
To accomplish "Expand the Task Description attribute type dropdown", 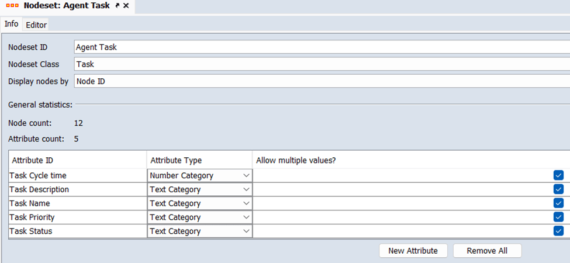I will pyautogui.click(x=199, y=189).
